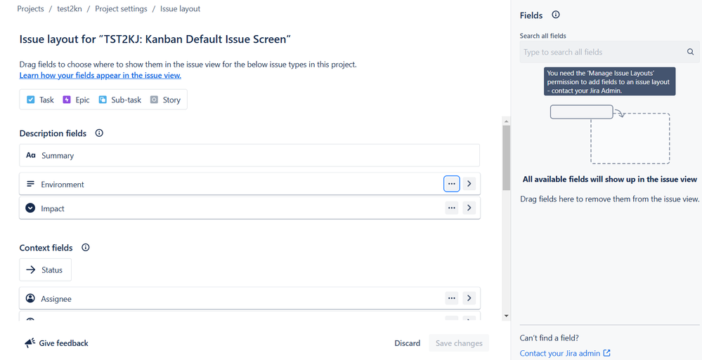Expand the Environment field chevron
The image size is (702, 360).
469,184
